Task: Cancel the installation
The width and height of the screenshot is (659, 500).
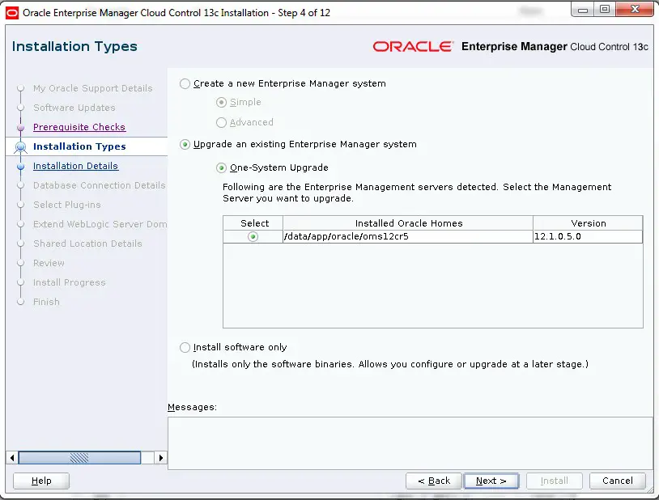Action: coord(618,481)
